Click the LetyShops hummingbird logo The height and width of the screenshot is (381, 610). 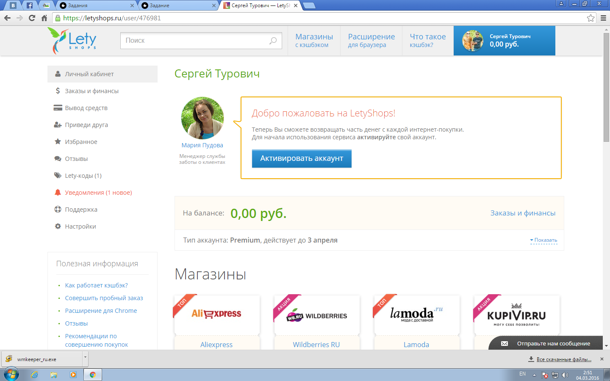pyautogui.click(x=72, y=41)
